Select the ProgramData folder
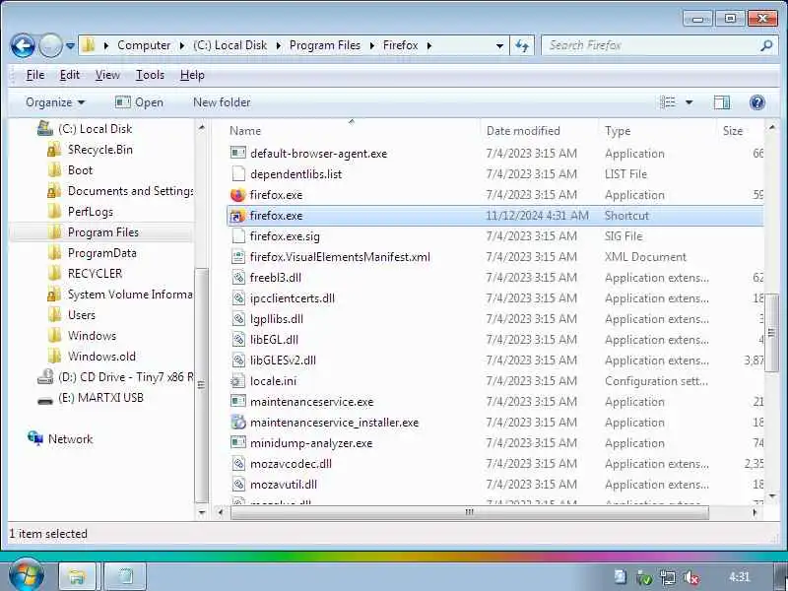 coord(102,253)
